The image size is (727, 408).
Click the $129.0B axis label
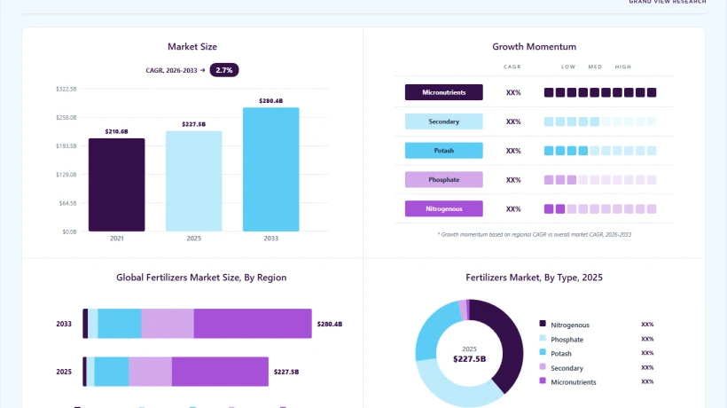pos(66,175)
